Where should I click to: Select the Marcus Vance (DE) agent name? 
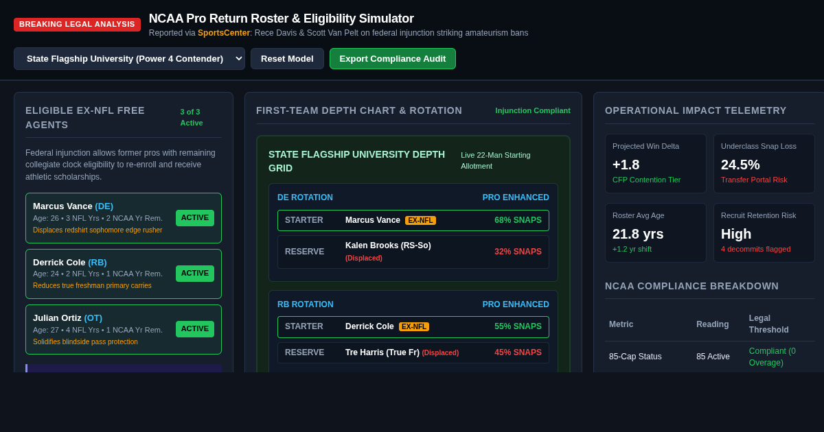(x=73, y=206)
